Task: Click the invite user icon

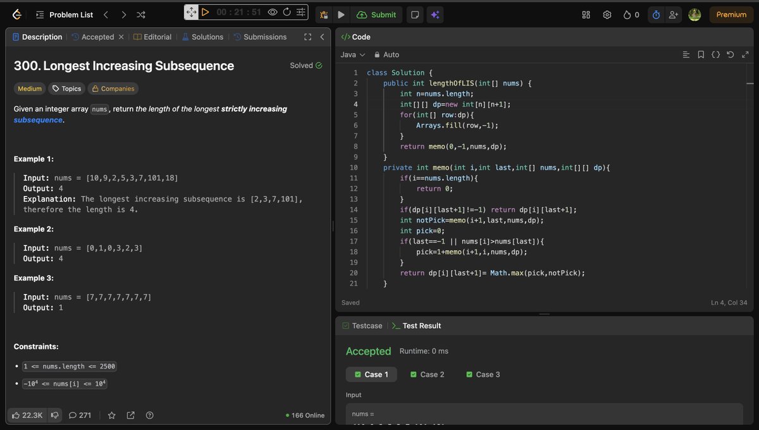Action: tap(673, 15)
